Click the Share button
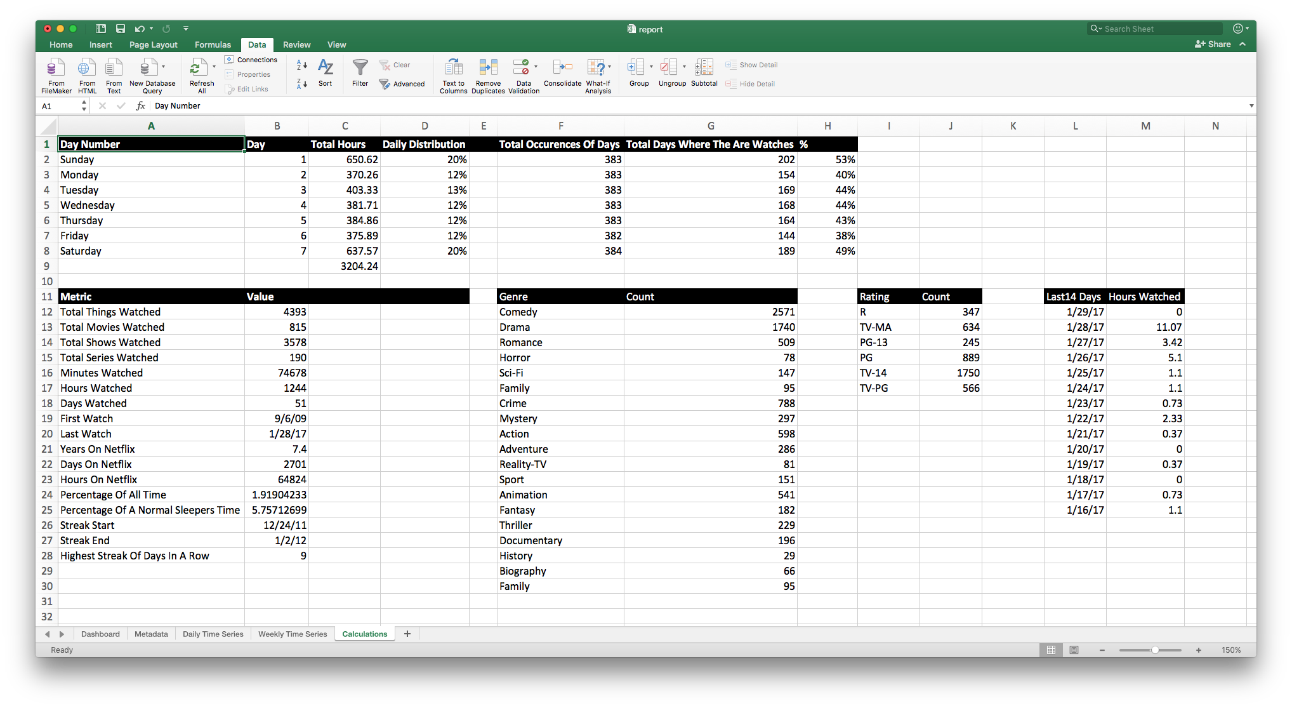This screenshot has width=1292, height=708. [1213, 44]
